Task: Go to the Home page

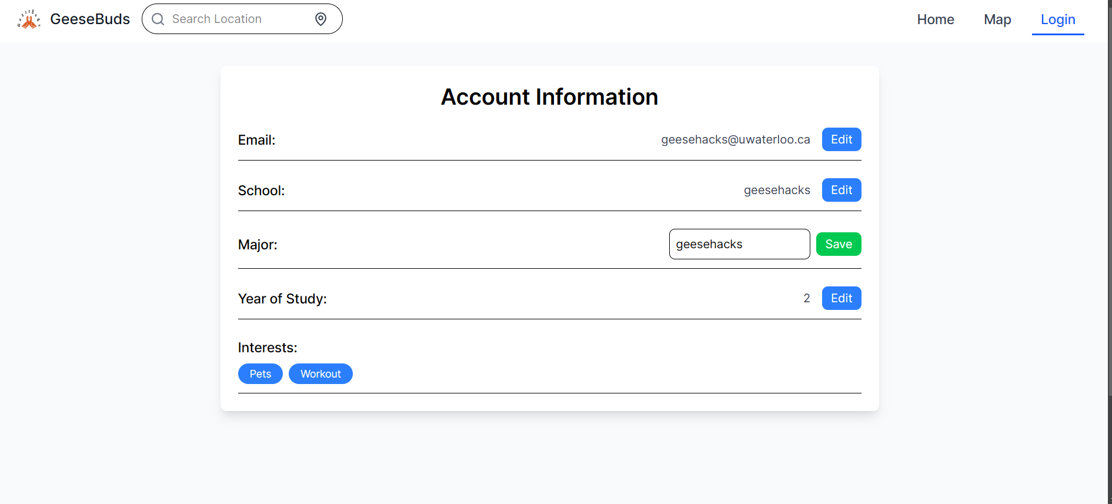Action: pos(935,19)
